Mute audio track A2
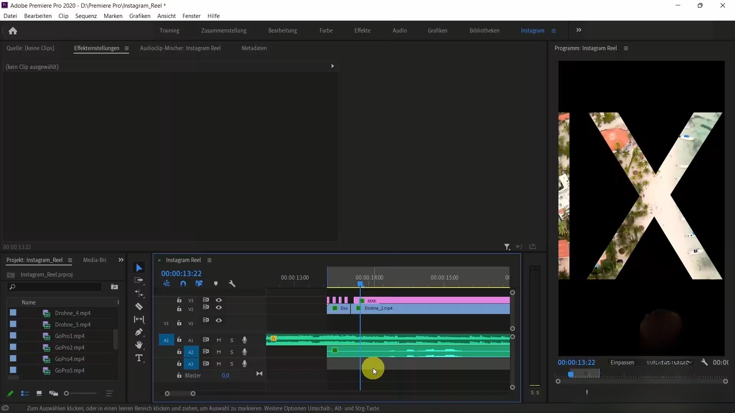This screenshot has height=413, width=735. [x=219, y=352]
